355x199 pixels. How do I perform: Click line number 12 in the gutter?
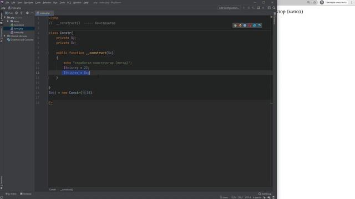tap(37, 73)
